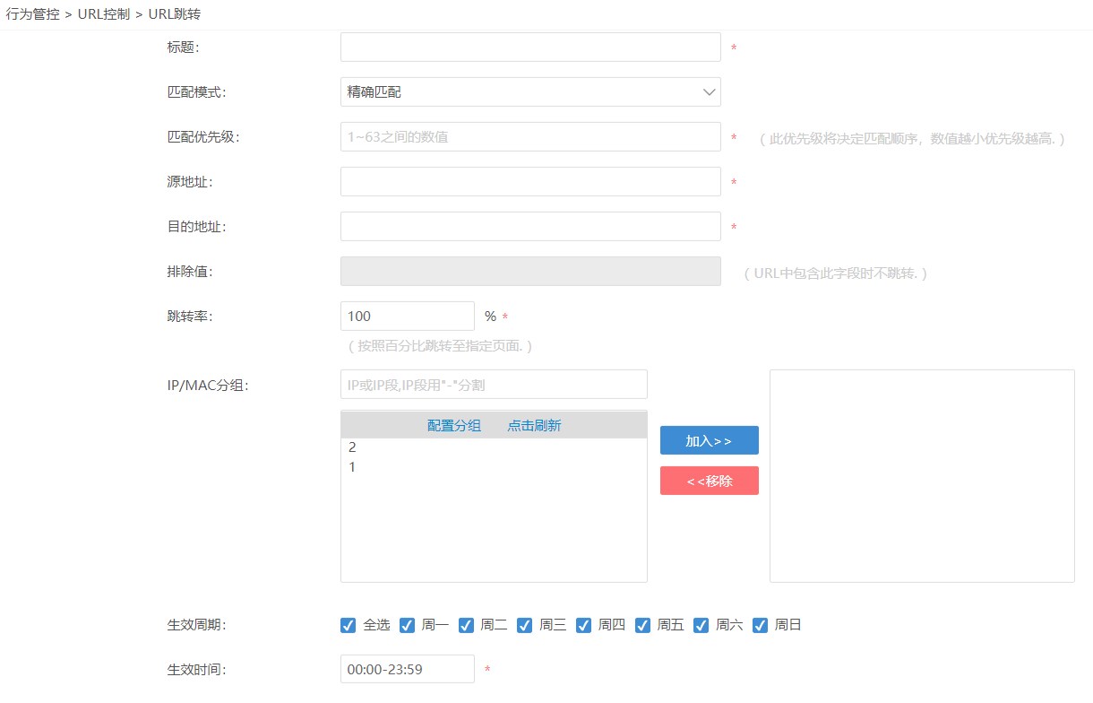The width and height of the screenshot is (1093, 703).
Task: Focus the 匹配优先级 number field
Action: pyautogui.click(x=530, y=137)
